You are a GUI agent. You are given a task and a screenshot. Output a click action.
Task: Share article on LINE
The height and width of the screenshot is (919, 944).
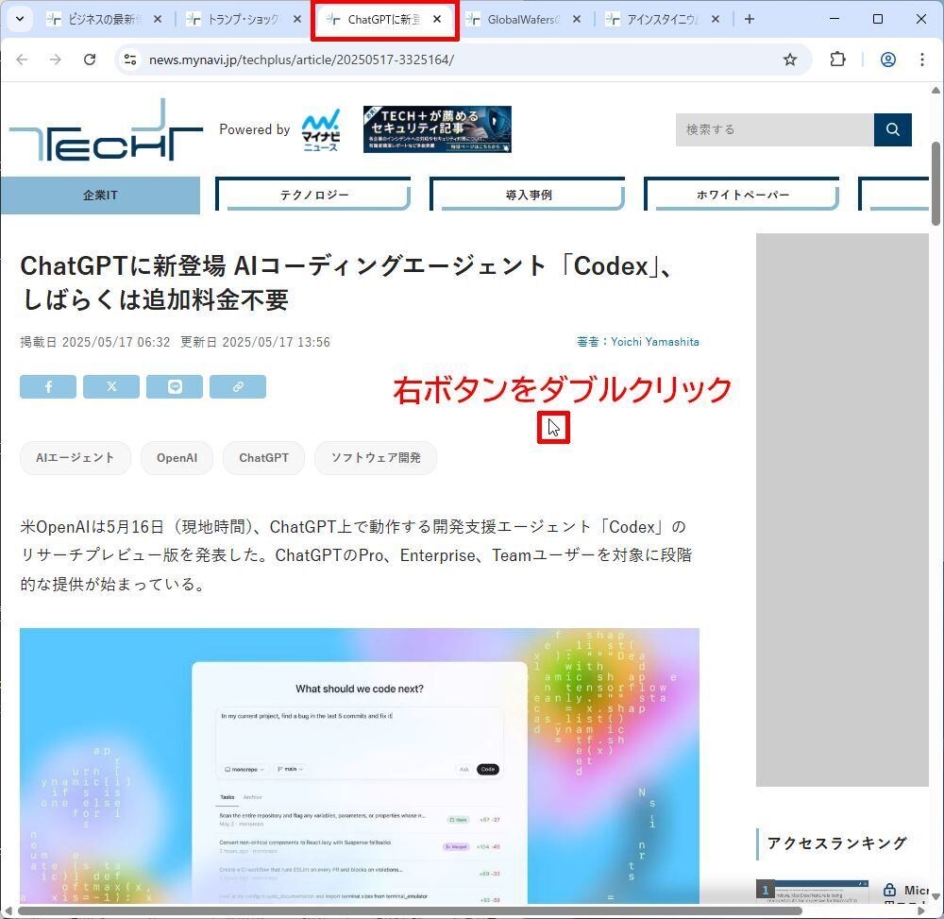click(x=175, y=386)
